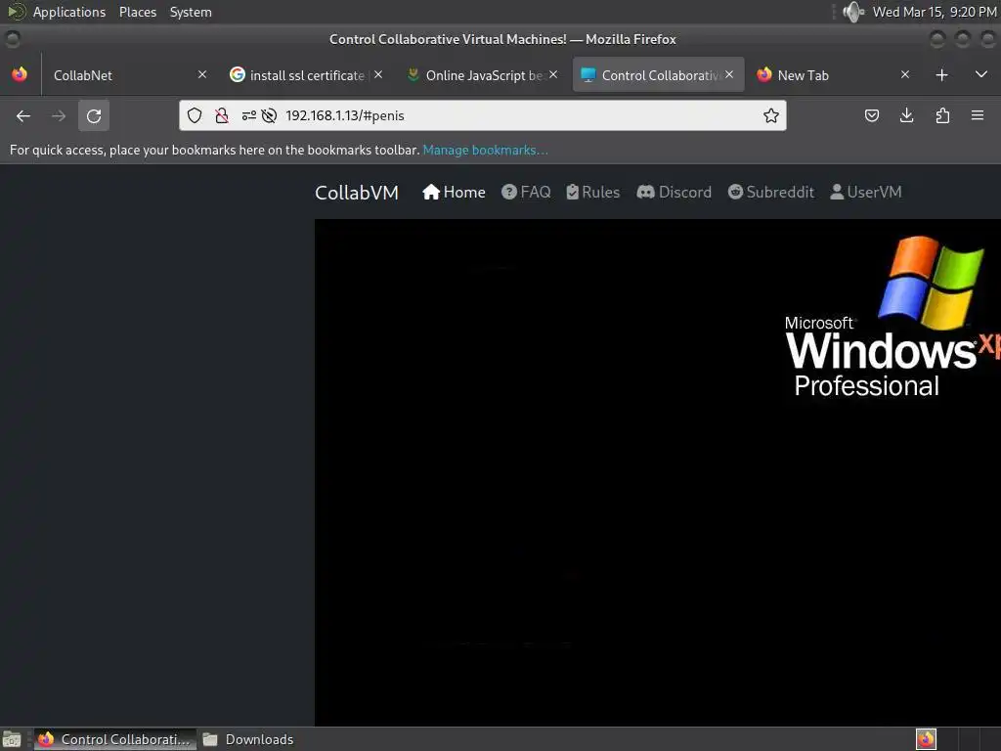Switch to the Online JavaScript tab
The image size is (1001, 751).
point(482,75)
